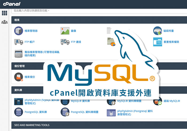Click the 磁碟用量 disk usage icon
Image resolution: width=187 pixels, height=131 pixels.
[x=158, y=31]
